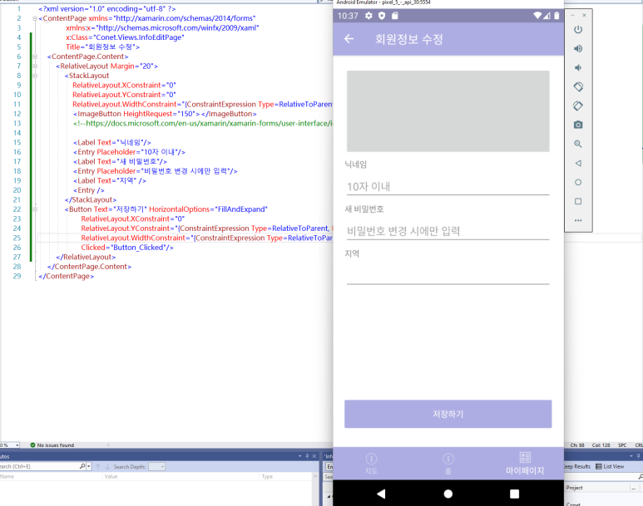The image size is (643, 506).
Task: Lower volume with emulator volume down icon
Action: (578, 67)
